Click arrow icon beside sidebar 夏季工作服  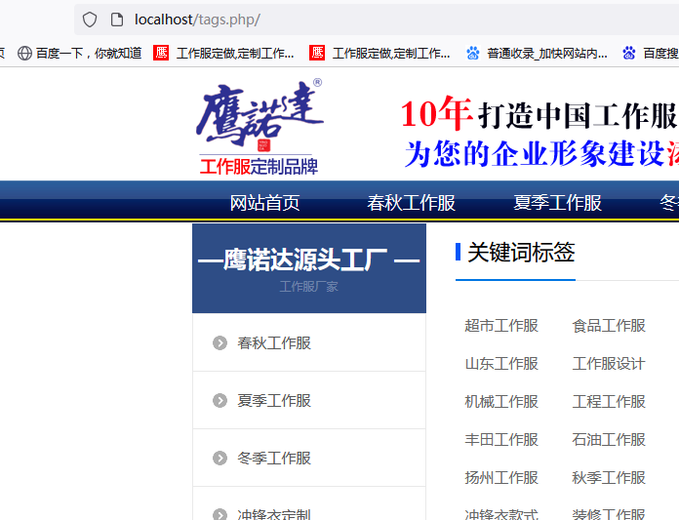220,400
